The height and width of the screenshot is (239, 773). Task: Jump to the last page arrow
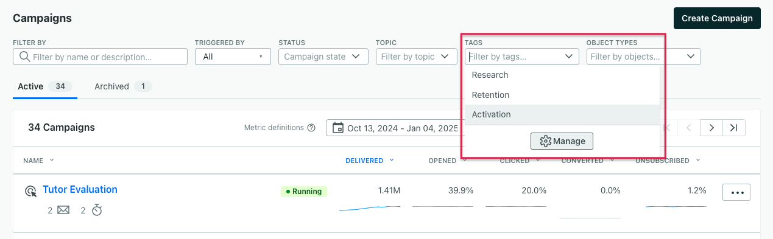pyautogui.click(x=734, y=128)
